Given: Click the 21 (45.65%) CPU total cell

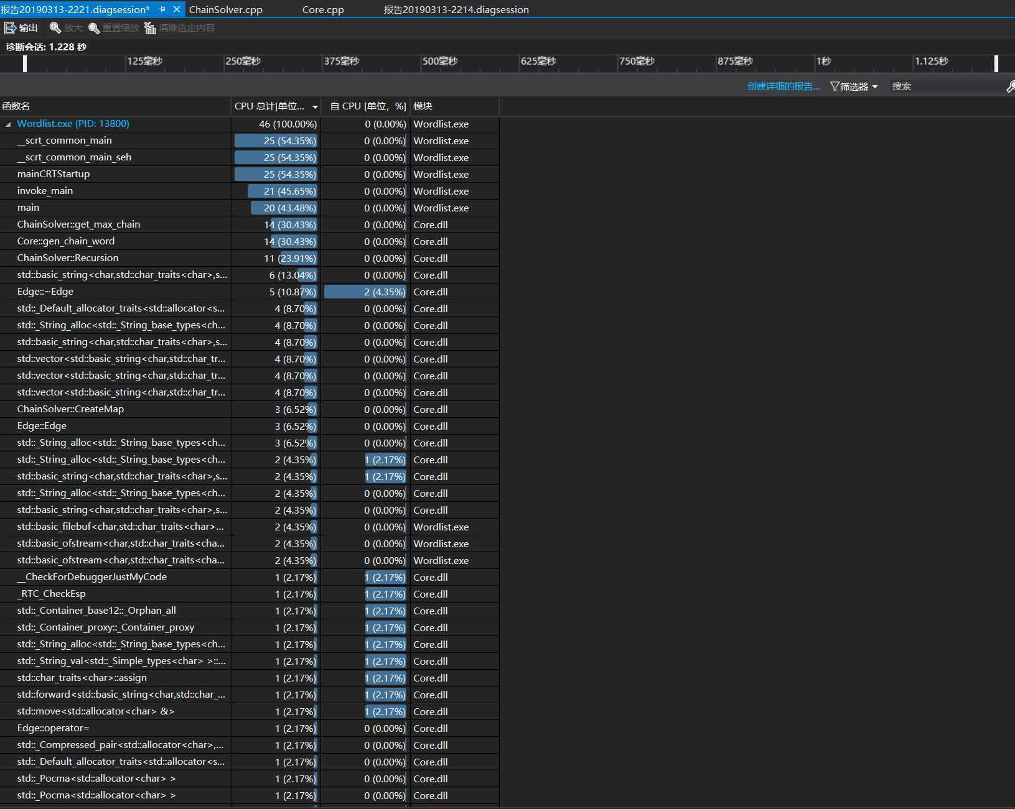Looking at the screenshot, I should pos(276,192).
